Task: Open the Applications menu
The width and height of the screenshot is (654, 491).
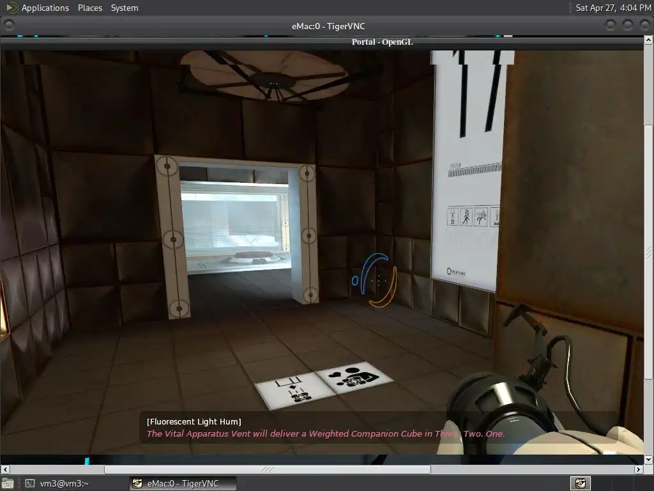Action: 45,8
